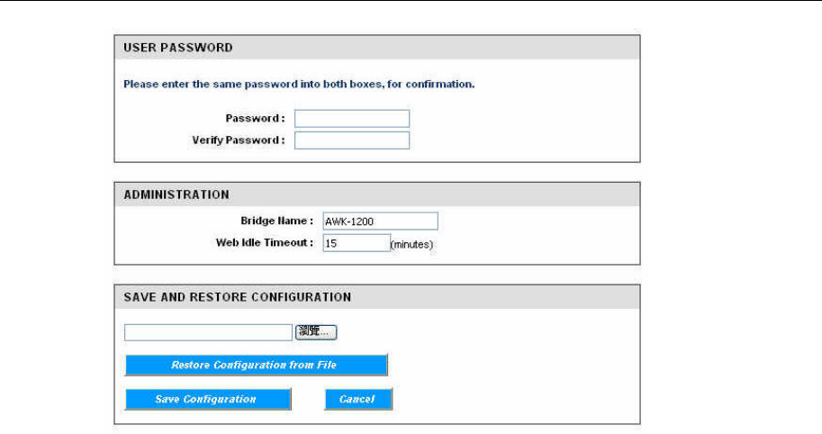The width and height of the screenshot is (822, 434).
Task: Click the "(minutes)" unit text
Action: [411, 244]
